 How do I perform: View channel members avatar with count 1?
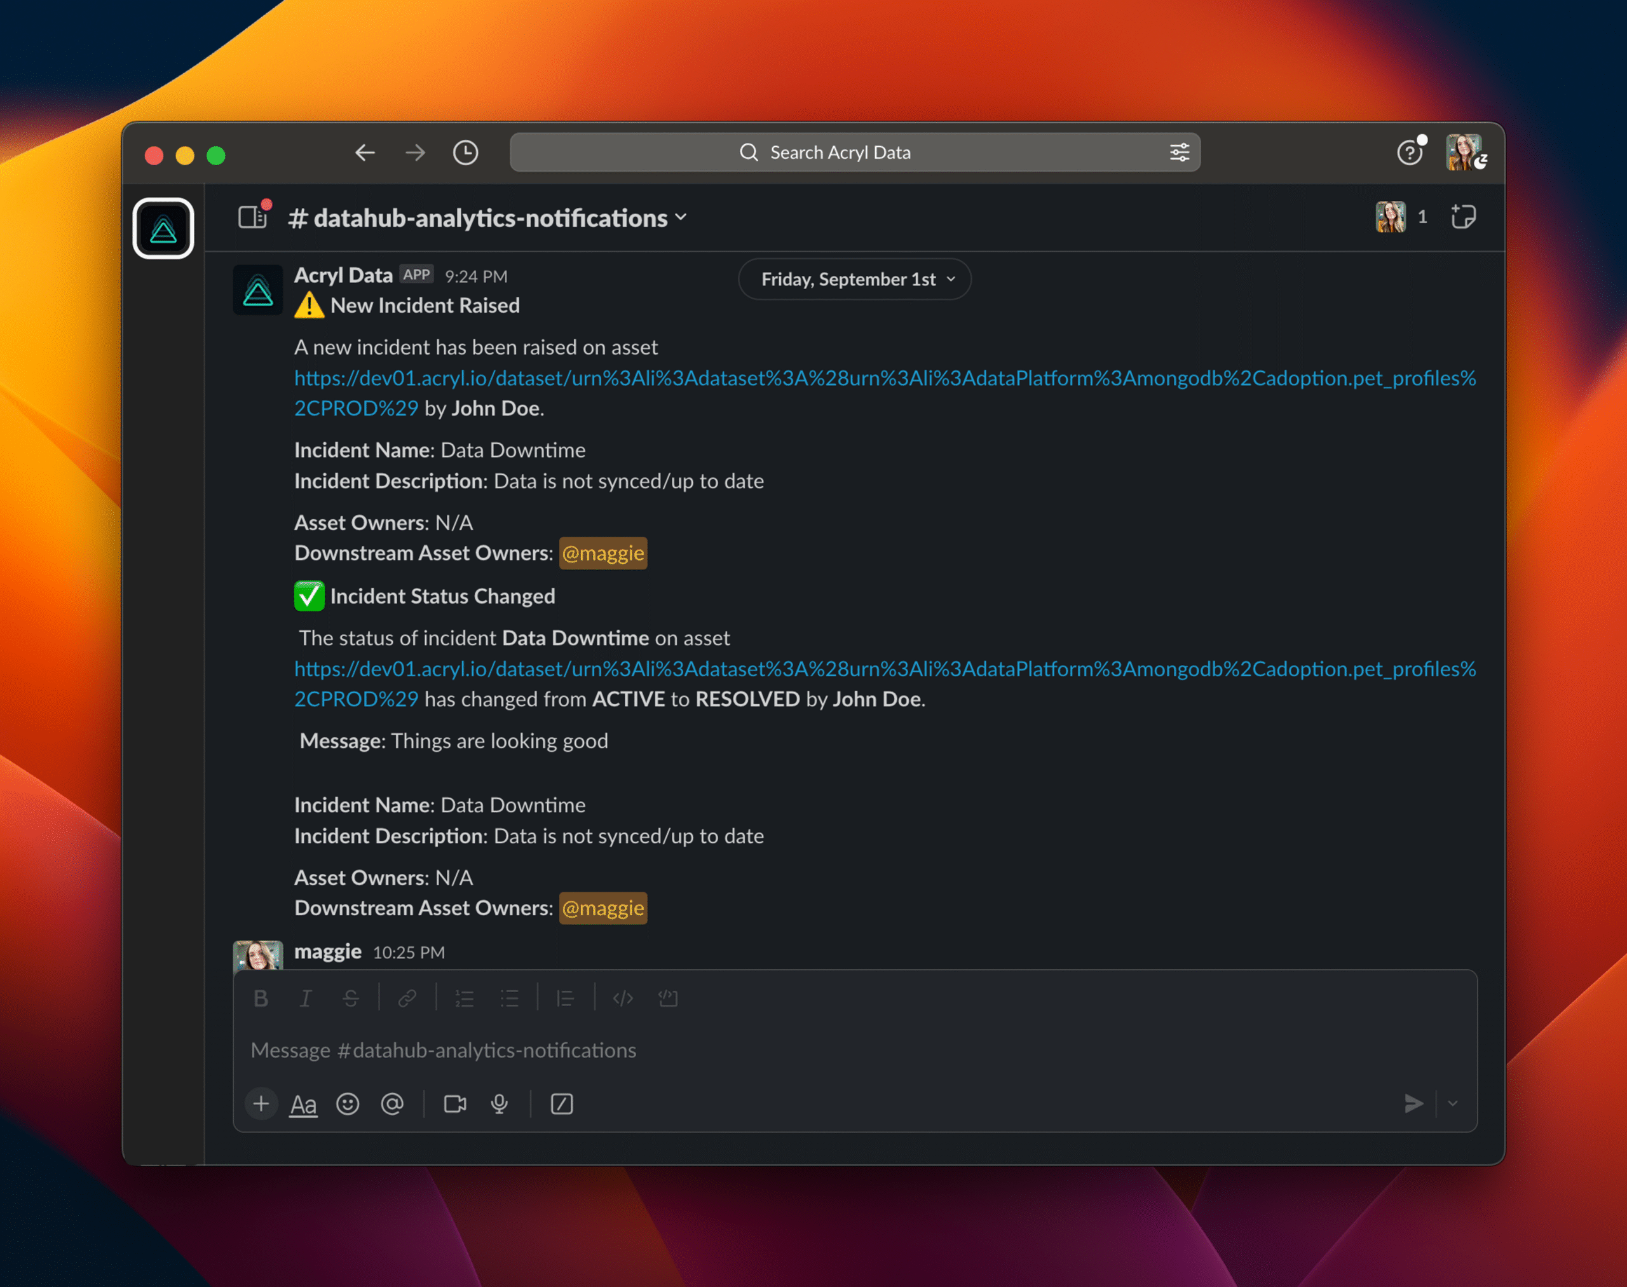1401,217
